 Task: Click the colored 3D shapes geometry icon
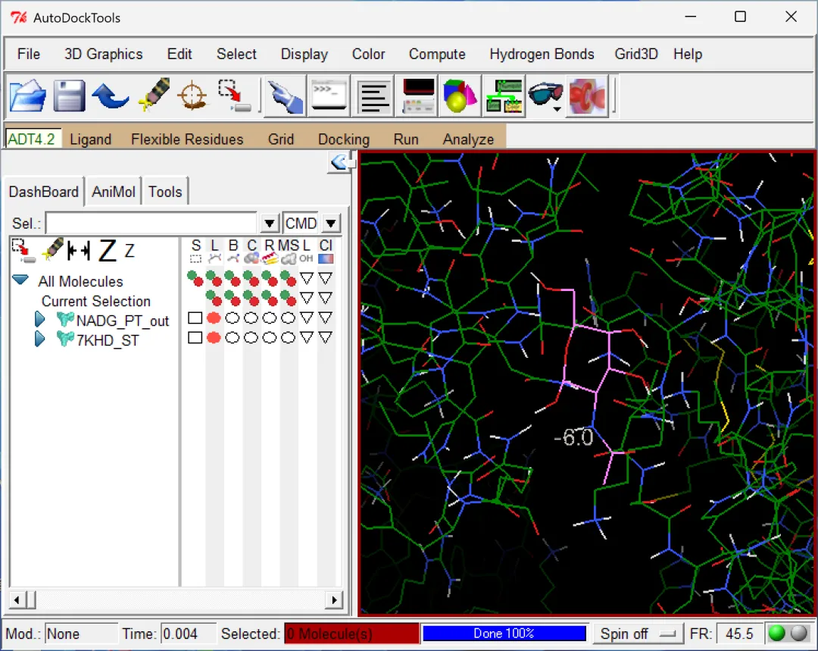460,96
